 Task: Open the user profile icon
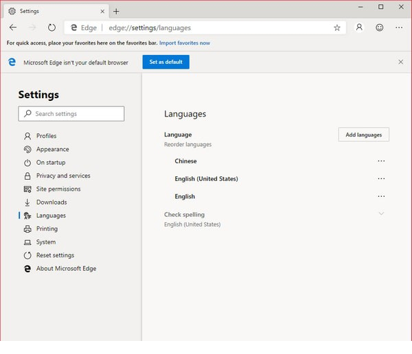pos(359,27)
